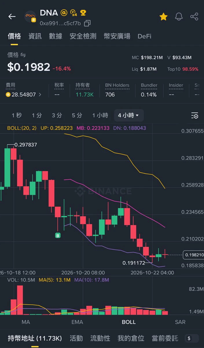
Task: Toggle the favorite star icon
Action: click(163, 17)
